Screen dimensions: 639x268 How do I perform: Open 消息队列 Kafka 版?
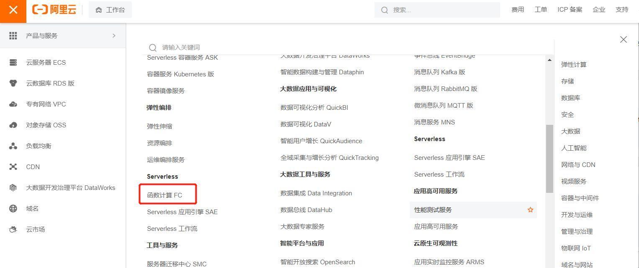(x=440, y=72)
